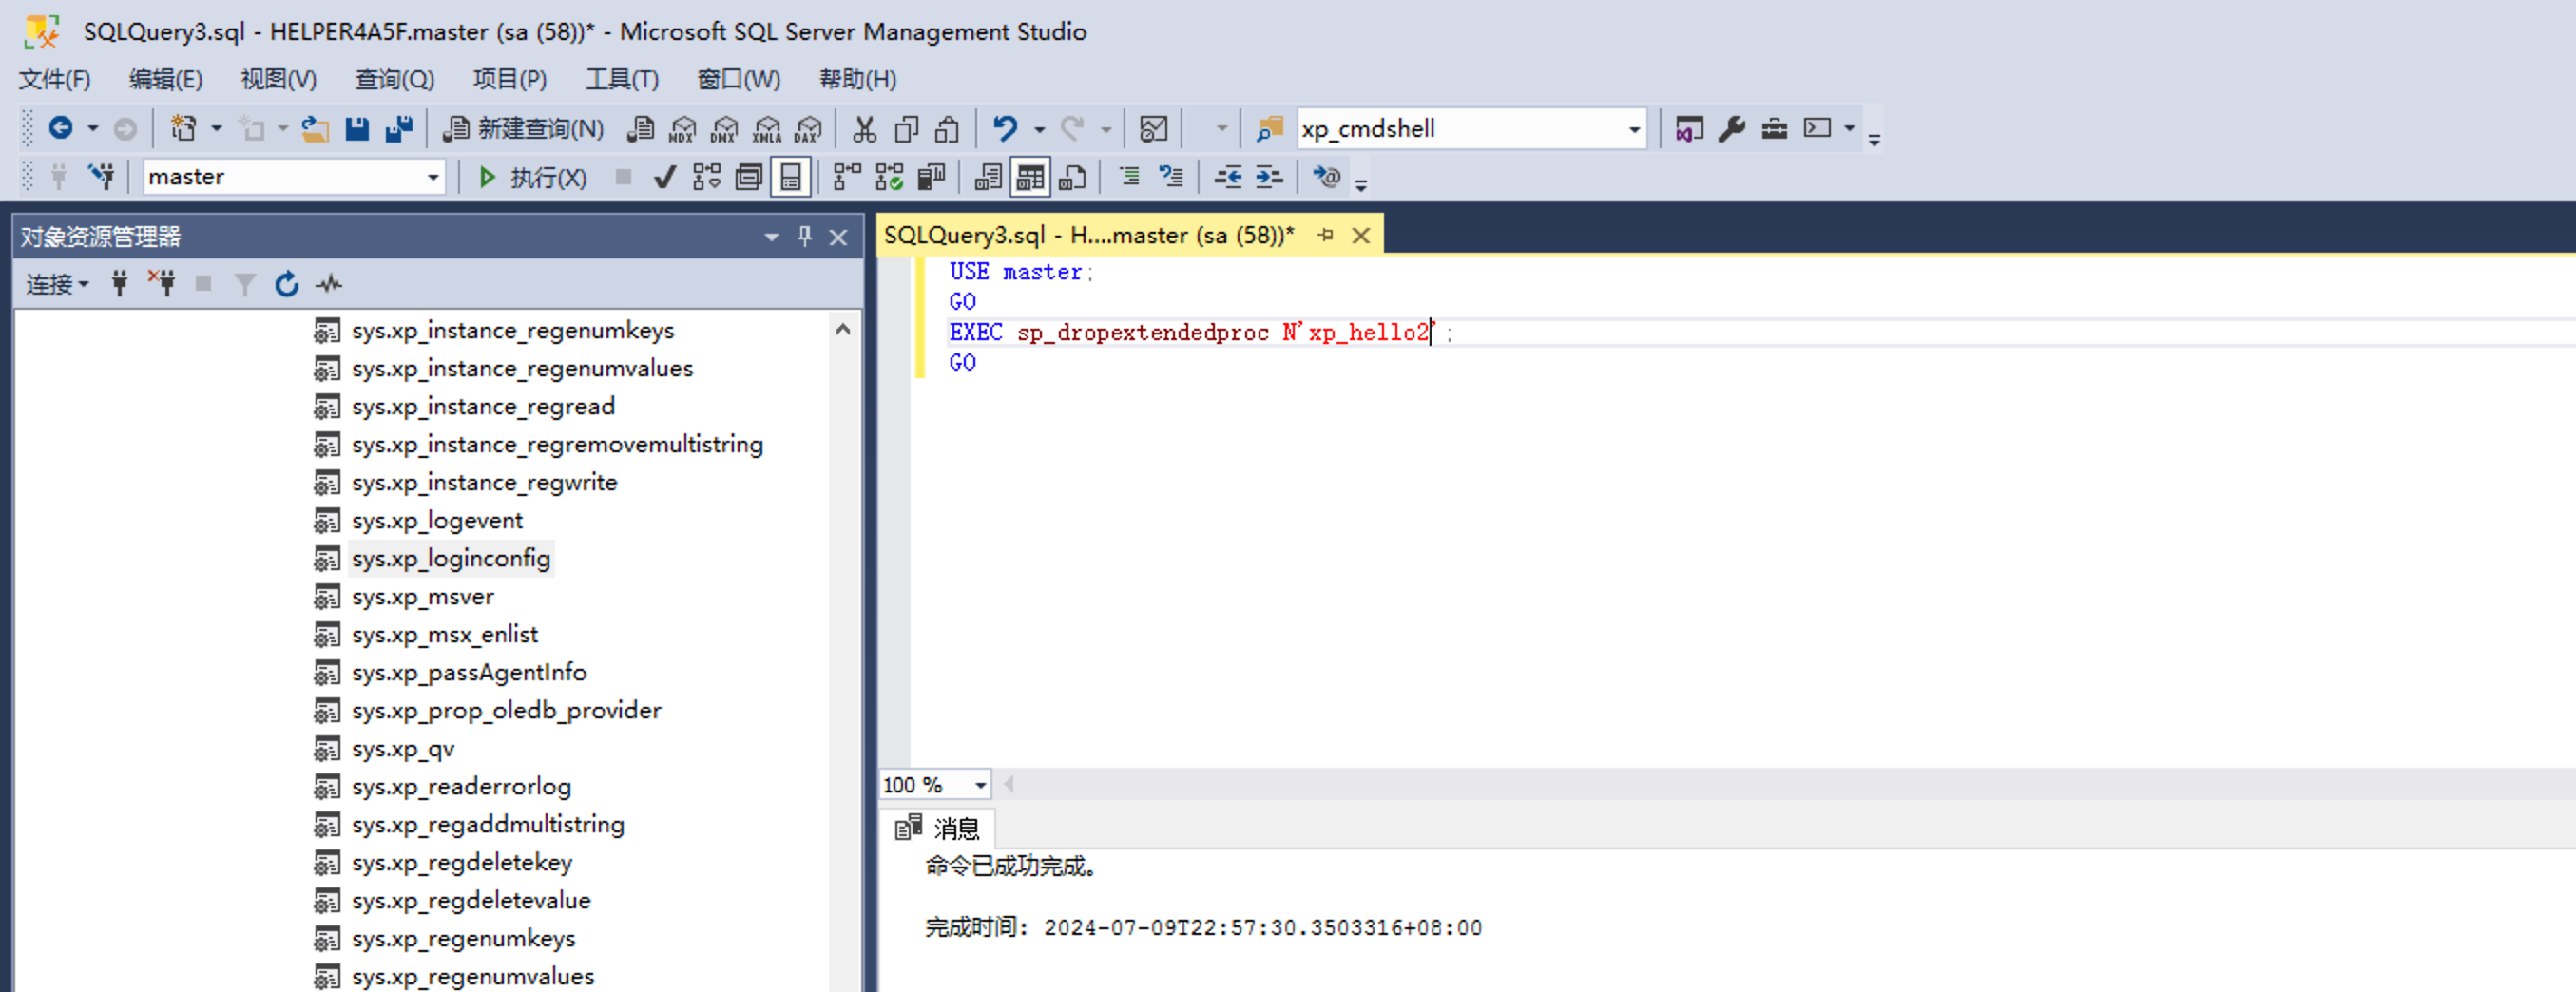Click the Save All icon in toolbar
This screenshot has height=992, width=2576.
point(399,129)
